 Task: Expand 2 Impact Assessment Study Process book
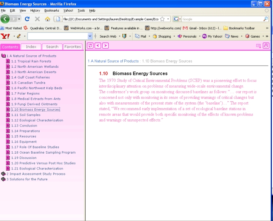[x=3, y=174]
